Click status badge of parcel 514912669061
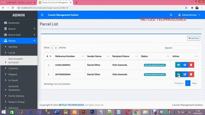Screen dimensions: 205x115 (x=155, y=65)
